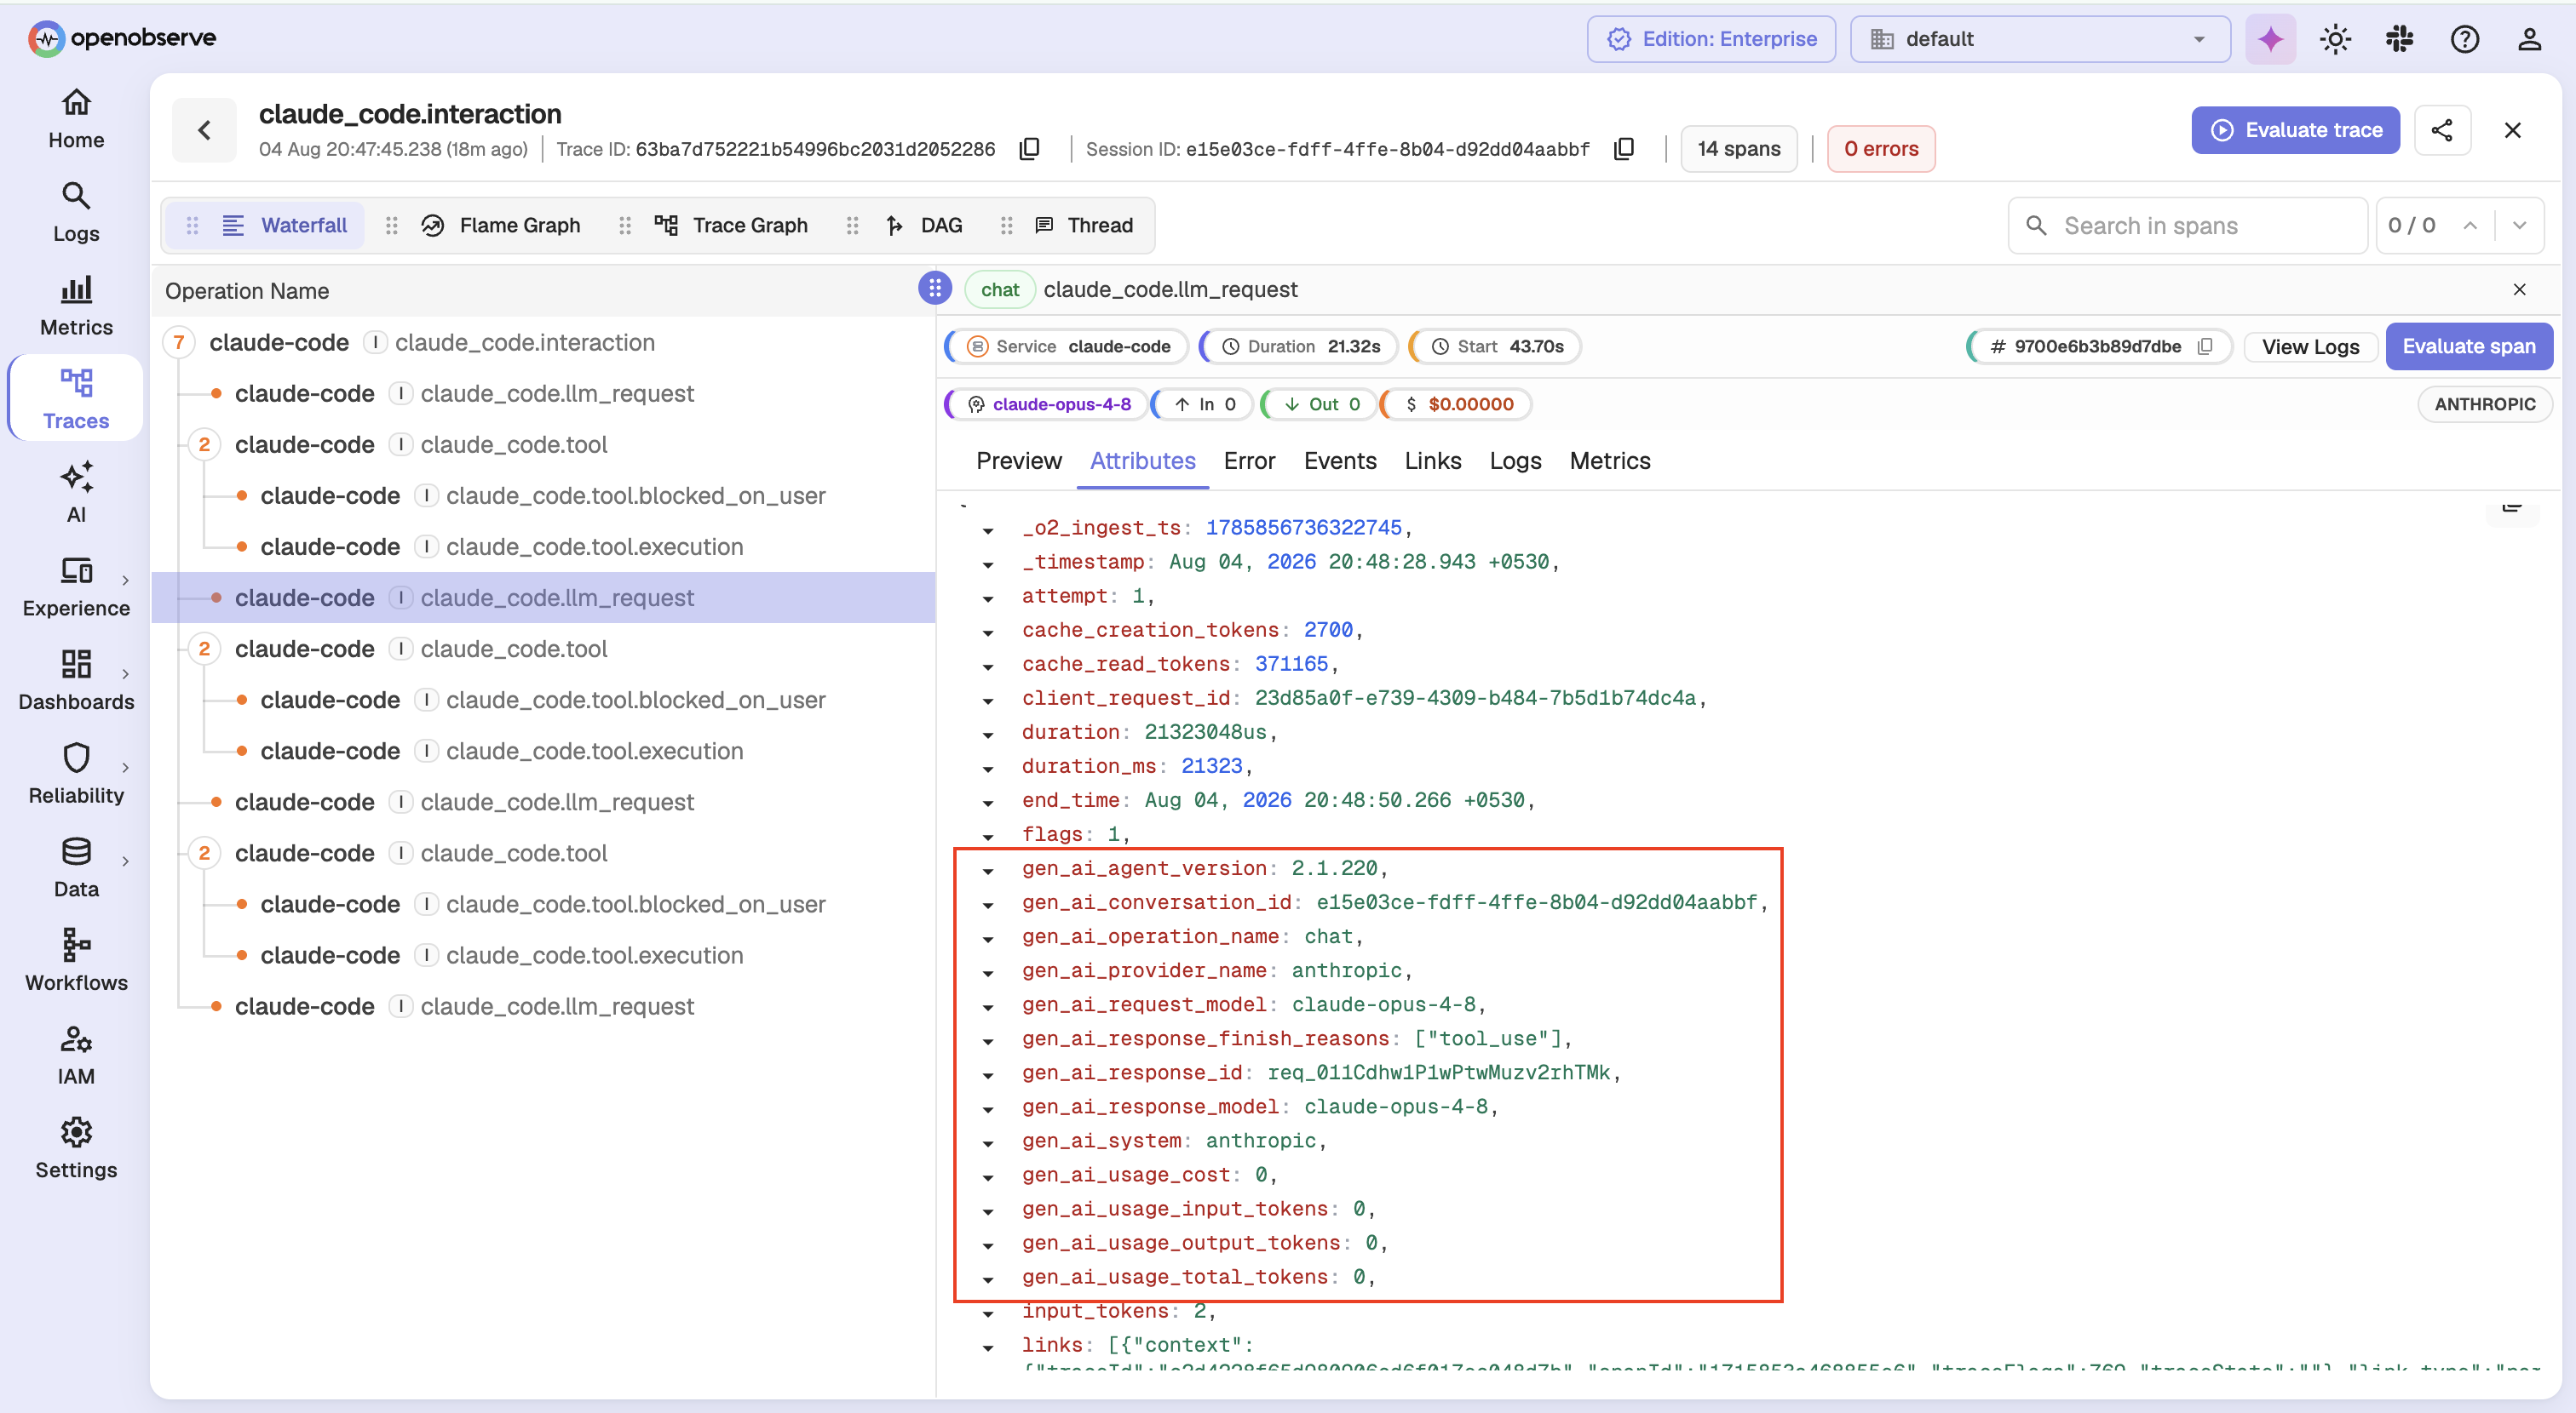This screenshot has width=2576, height=1413.
Task: Open the Events tab
Action: pos(1340,461)
